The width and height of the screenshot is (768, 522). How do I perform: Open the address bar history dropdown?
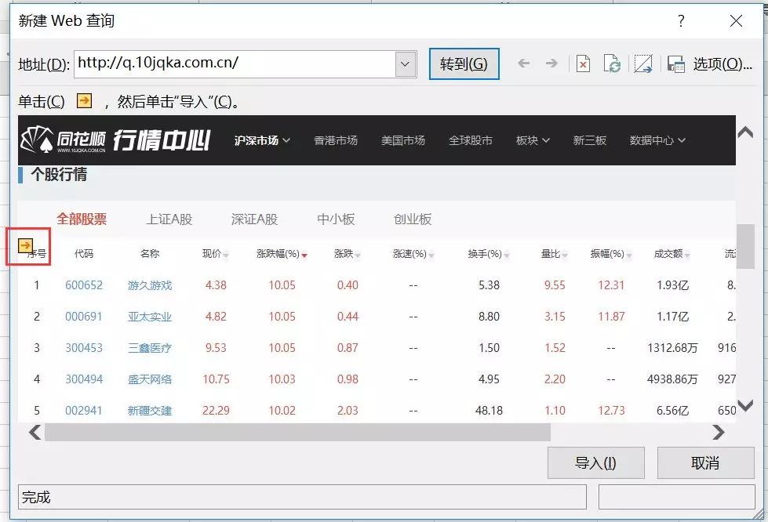[x=405, y=63]
